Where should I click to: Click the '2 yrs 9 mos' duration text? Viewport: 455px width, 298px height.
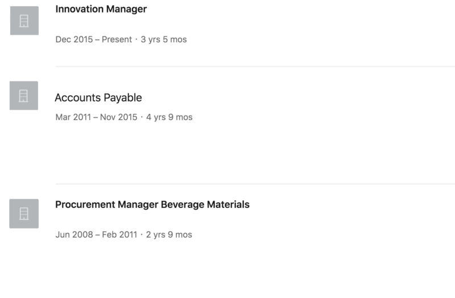coord(169,235)
